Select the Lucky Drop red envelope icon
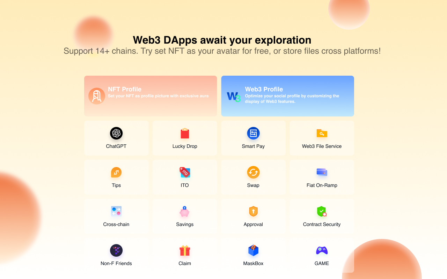 coord(184,133)
